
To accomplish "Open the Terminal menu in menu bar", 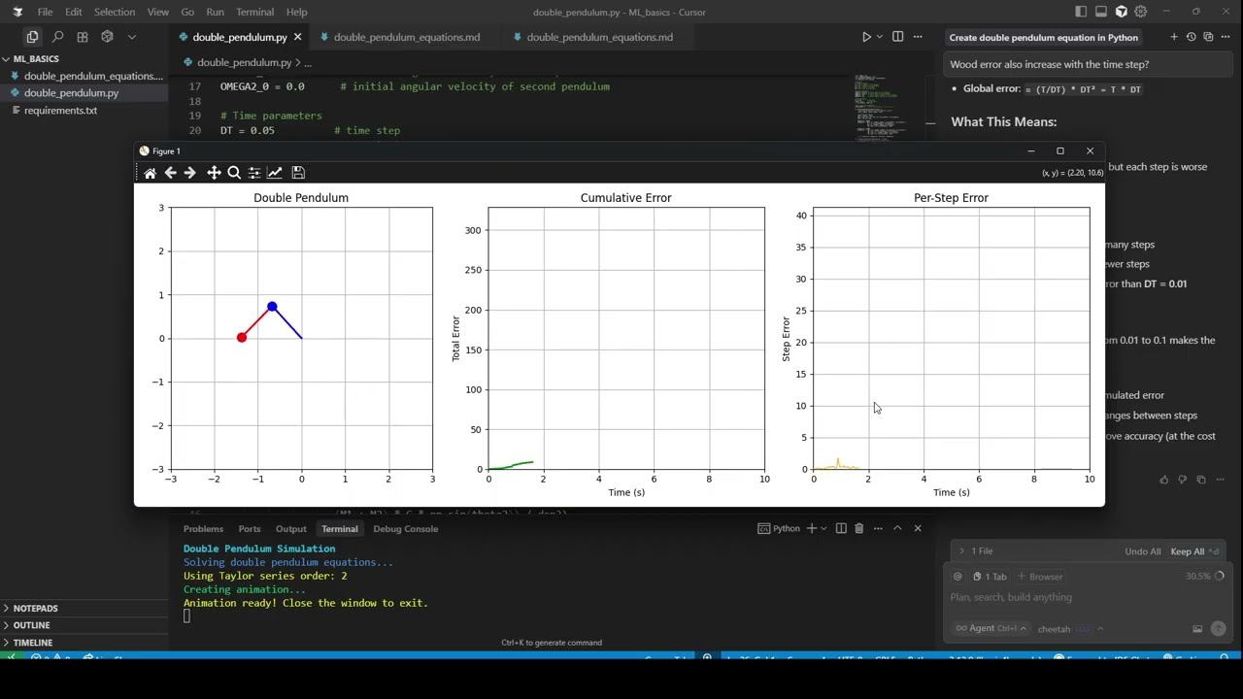I will (x=254, y=12).
